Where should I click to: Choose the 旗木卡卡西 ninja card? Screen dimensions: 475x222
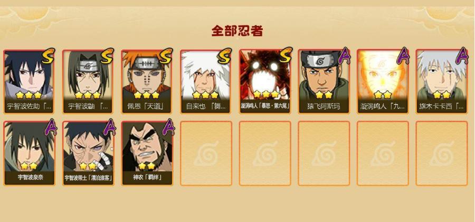(x=441, y=82)
